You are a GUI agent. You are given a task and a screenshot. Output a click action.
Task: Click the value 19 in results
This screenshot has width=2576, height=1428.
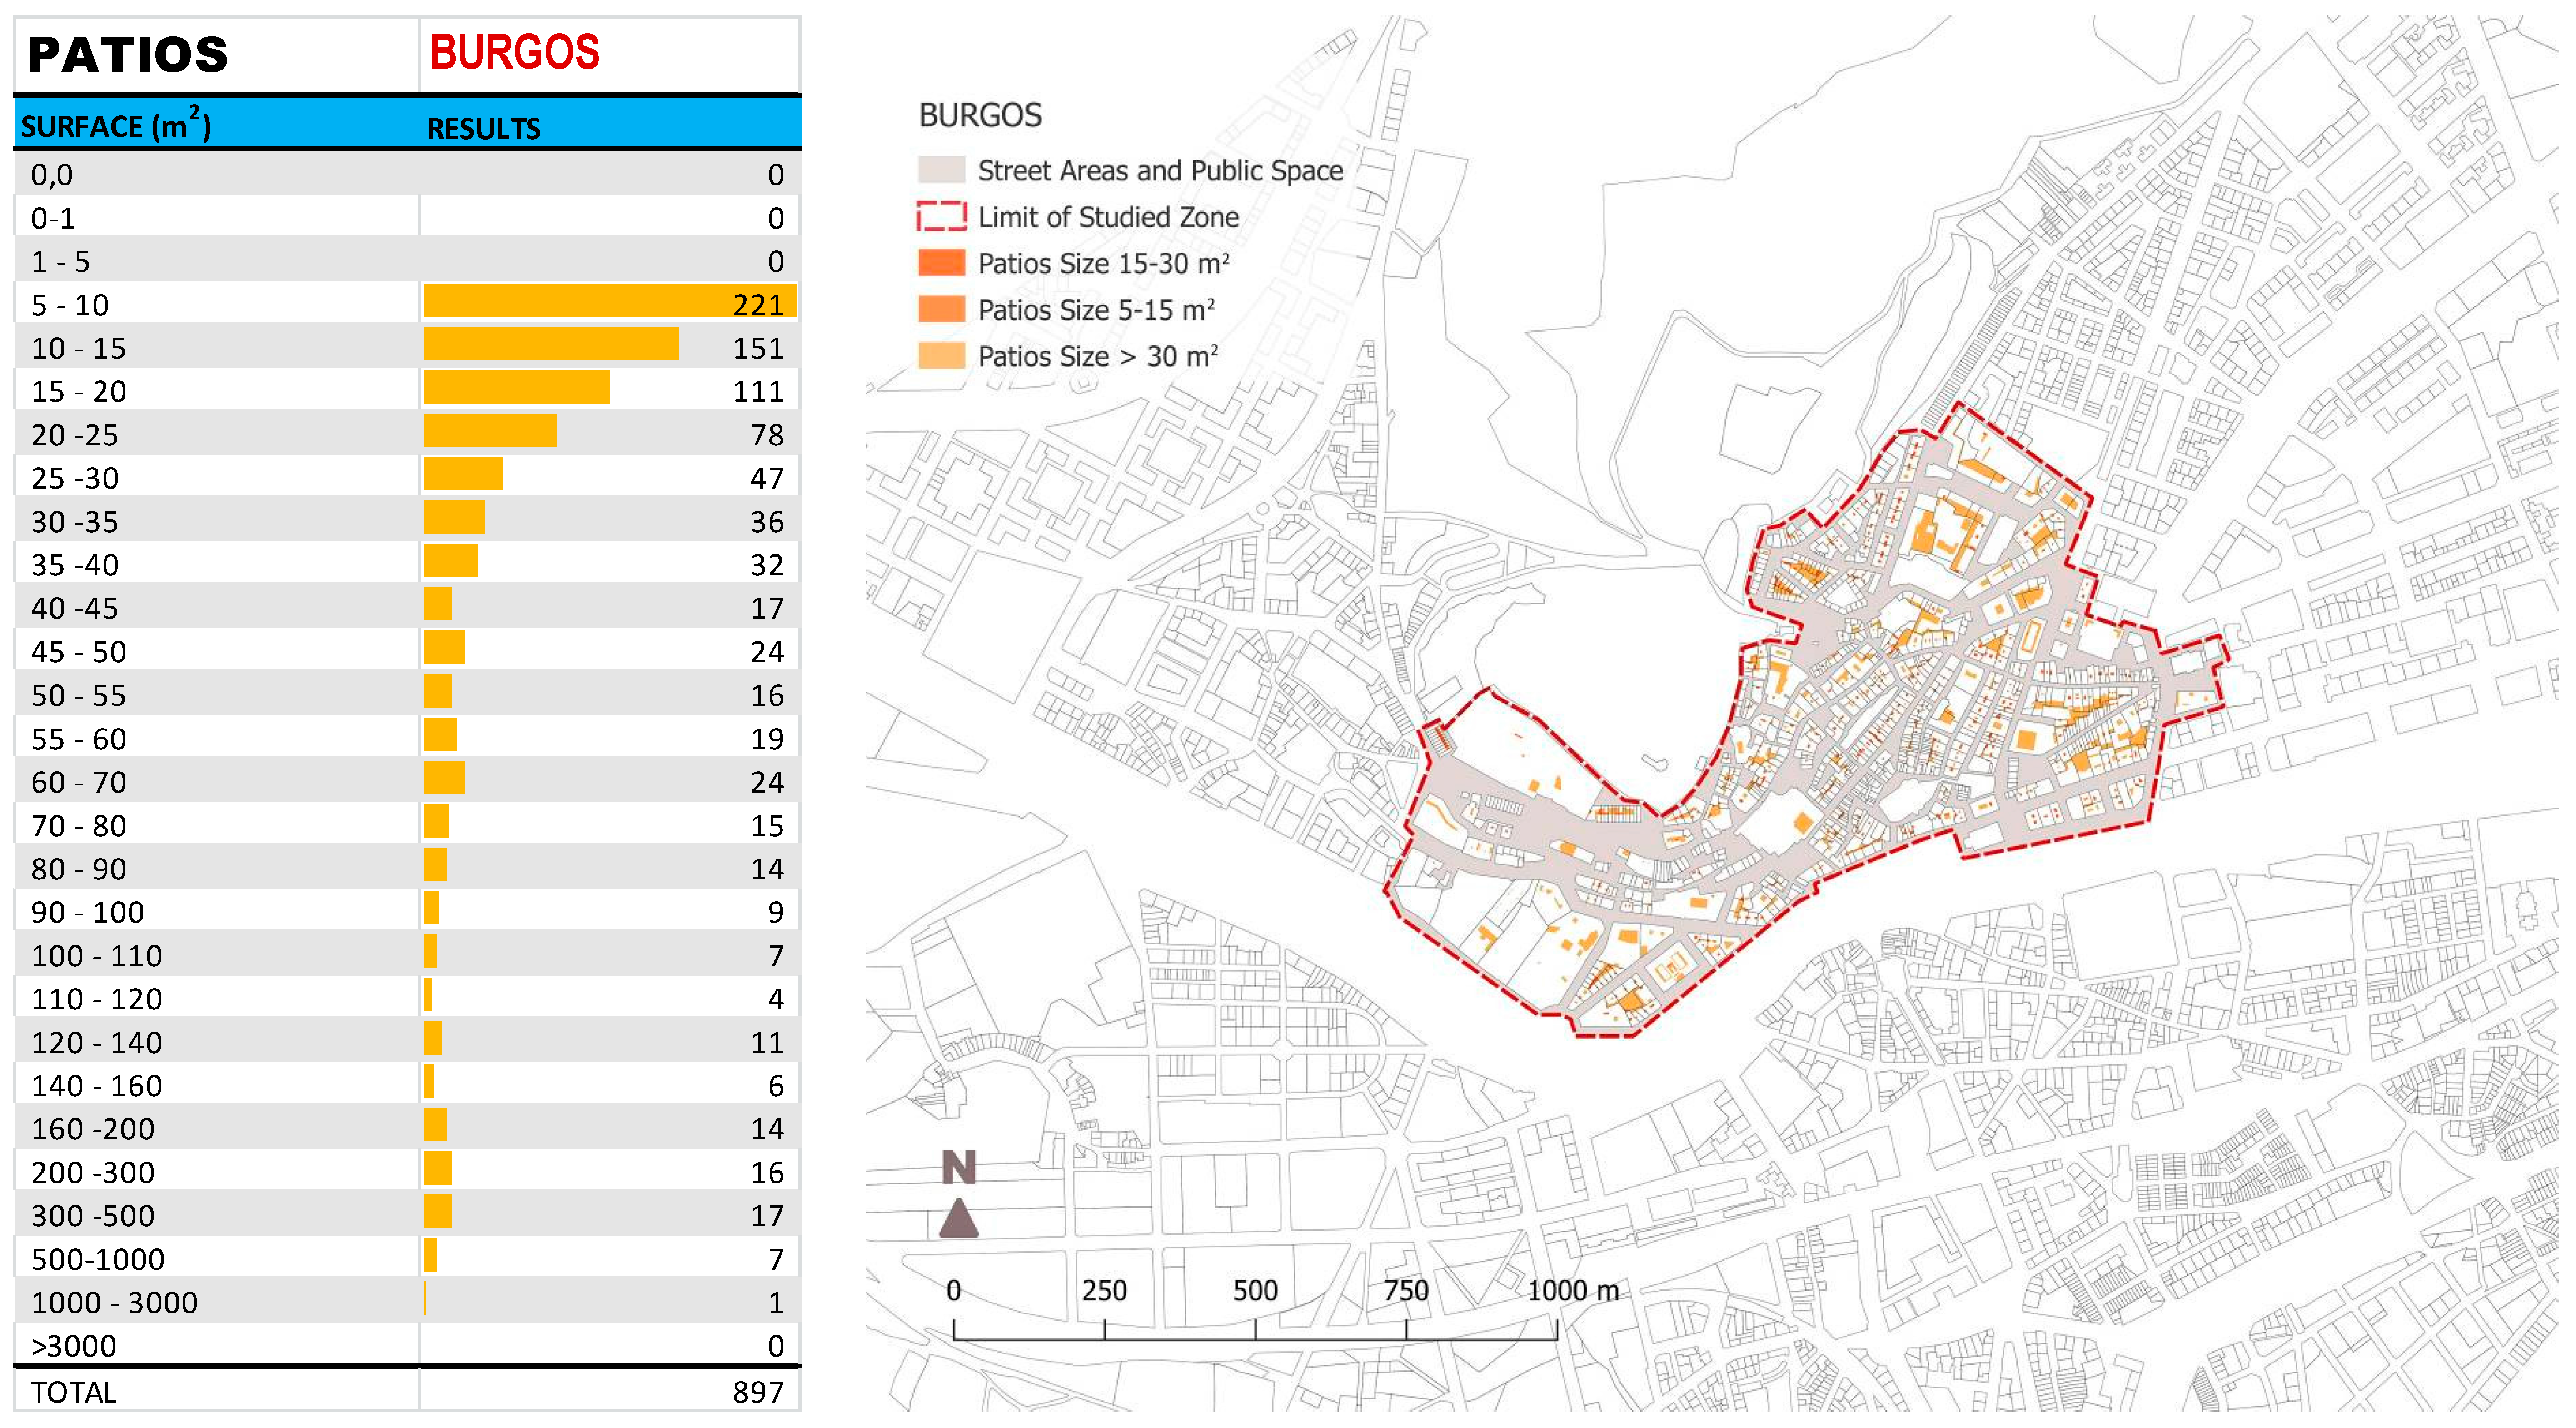pos(767,739)
